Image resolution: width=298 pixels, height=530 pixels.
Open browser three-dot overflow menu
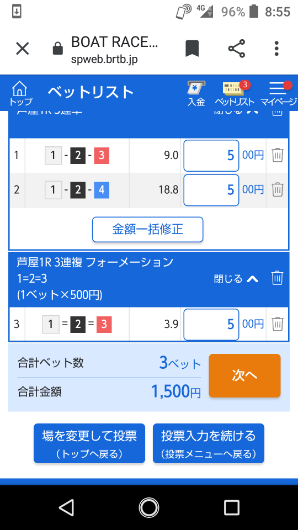click(276, 49)
